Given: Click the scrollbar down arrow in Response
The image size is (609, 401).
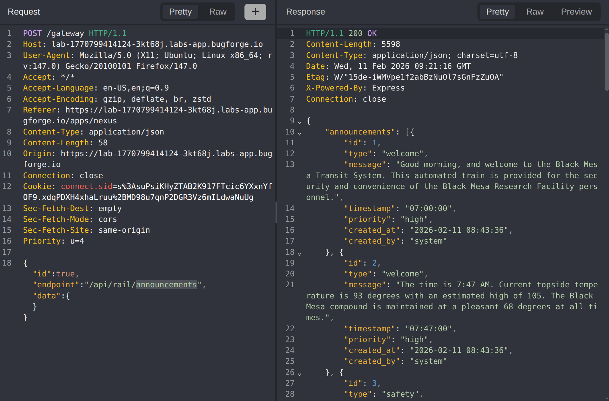Looking at the screenshot, I should (607, 398).
